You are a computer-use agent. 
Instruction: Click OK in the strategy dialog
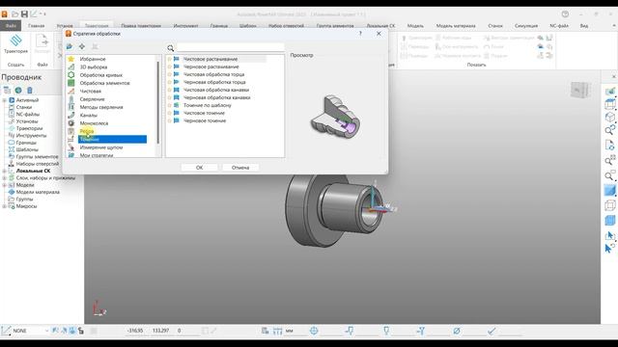coord(200,168)
